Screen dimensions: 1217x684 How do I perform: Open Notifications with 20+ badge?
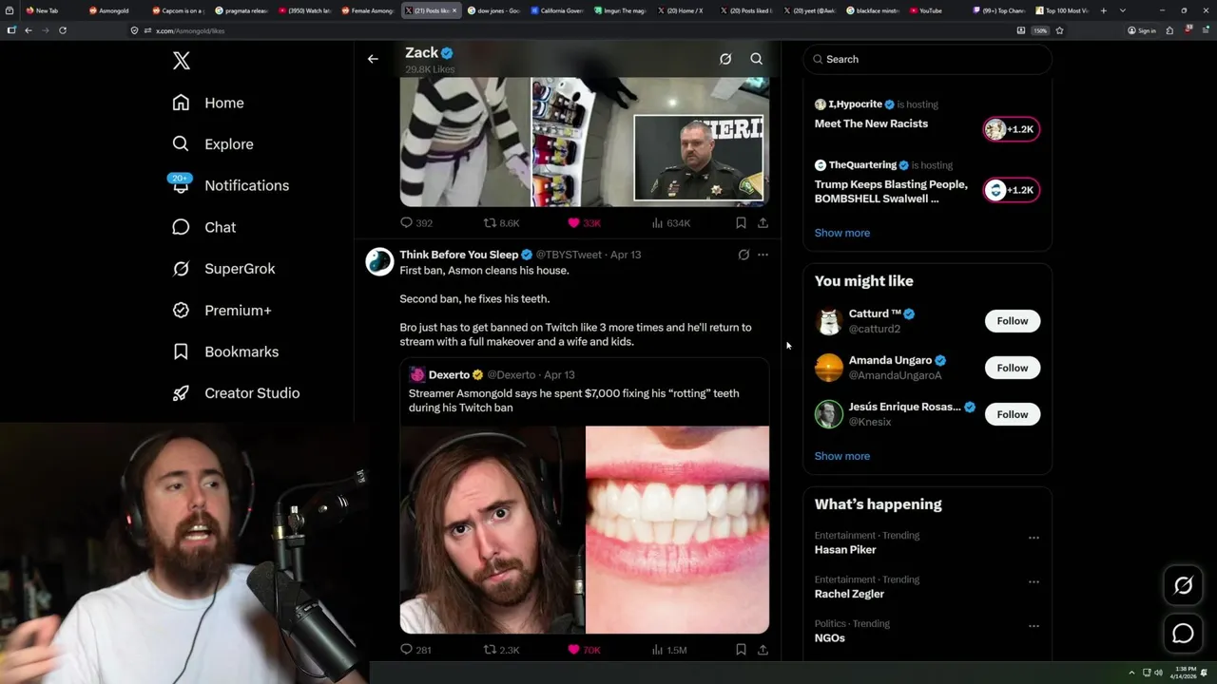pos(229,185)
